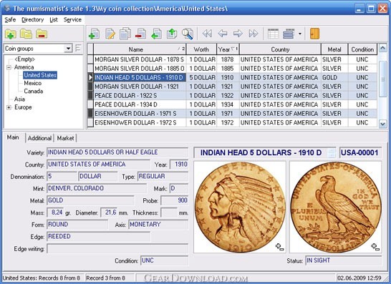Screen dimensions: 391x284
Task: Click the delete record icon in toolbar
Action: 140,34
